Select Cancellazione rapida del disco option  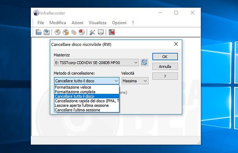87,101
